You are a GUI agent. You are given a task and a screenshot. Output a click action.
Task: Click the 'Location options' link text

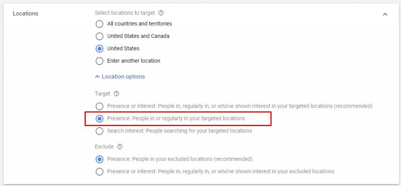[123, 77]
